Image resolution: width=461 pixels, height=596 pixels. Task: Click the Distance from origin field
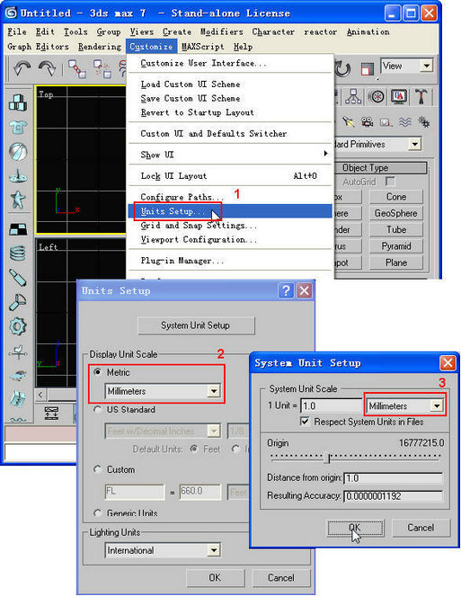(x=393, y=477)
